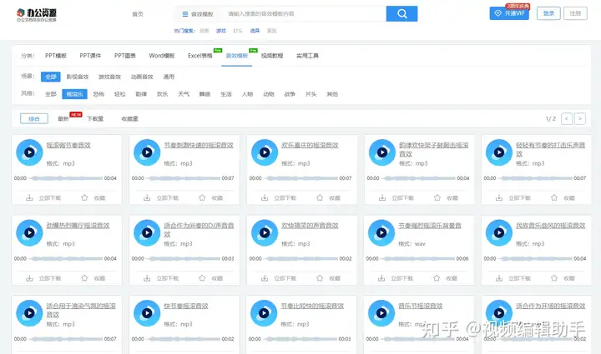Play the 劲爆热烈舞厅摇滚音效 clip

click(29, 232)
